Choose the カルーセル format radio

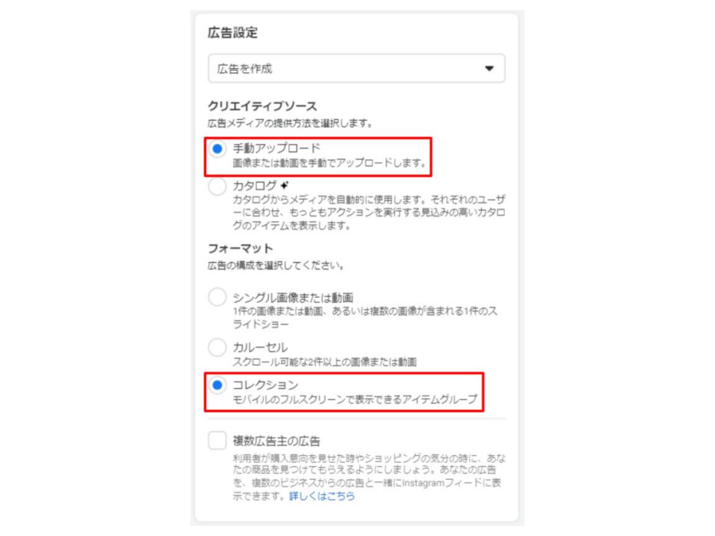pyautogui.click(x=218, y=347)
